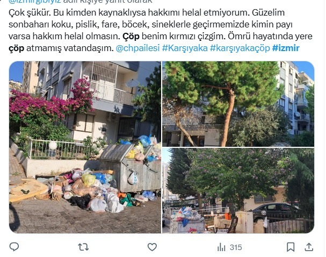This screenshot has width=326, height=257.
Task: Open the reply speech bubble icon
Action: pos(14,247)
